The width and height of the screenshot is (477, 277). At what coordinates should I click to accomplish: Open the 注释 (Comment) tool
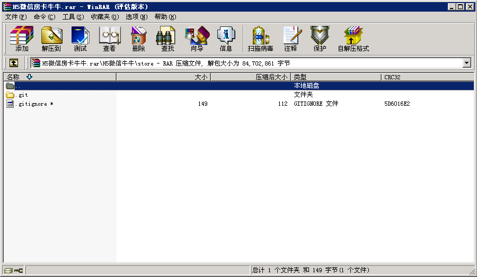(290, 39)
